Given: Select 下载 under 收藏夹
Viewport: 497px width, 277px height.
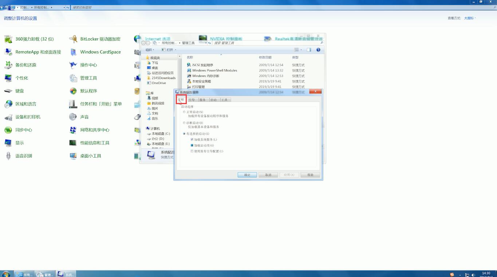Looking at the screenshot, I should [x=153, y=63].
